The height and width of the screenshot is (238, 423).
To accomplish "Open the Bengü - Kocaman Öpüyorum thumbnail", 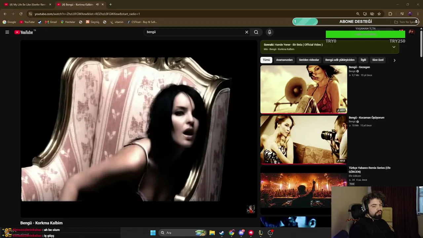I will pyautogui.click(x=304, y=139).
